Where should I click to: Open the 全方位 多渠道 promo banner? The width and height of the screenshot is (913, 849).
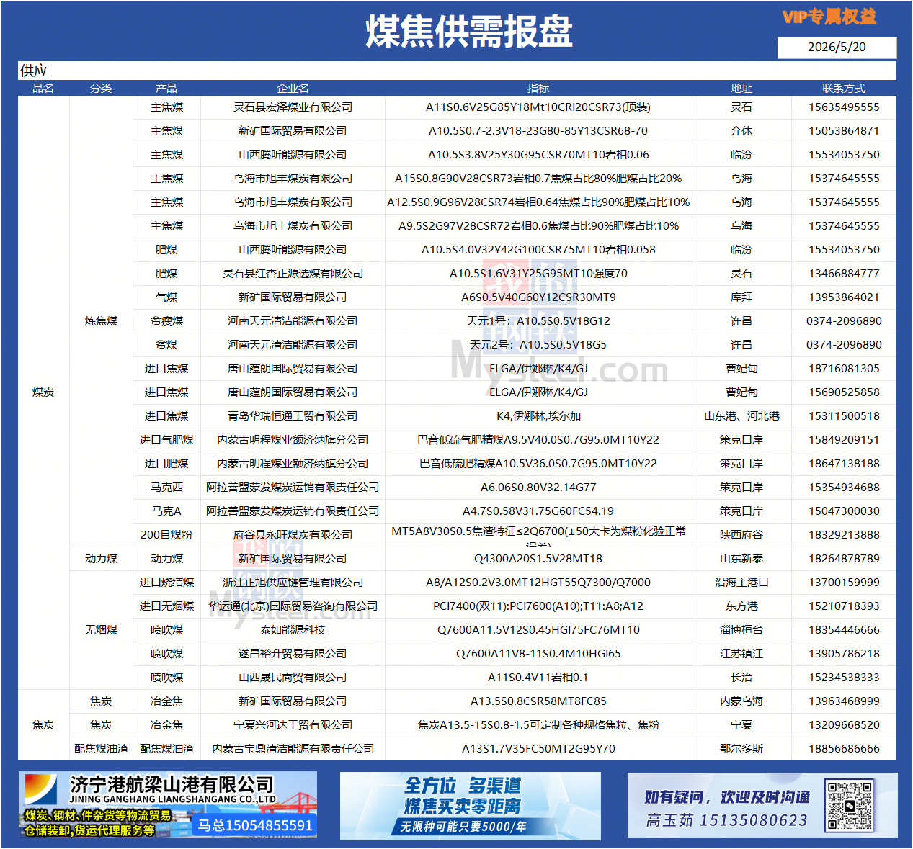click(470, 806)
